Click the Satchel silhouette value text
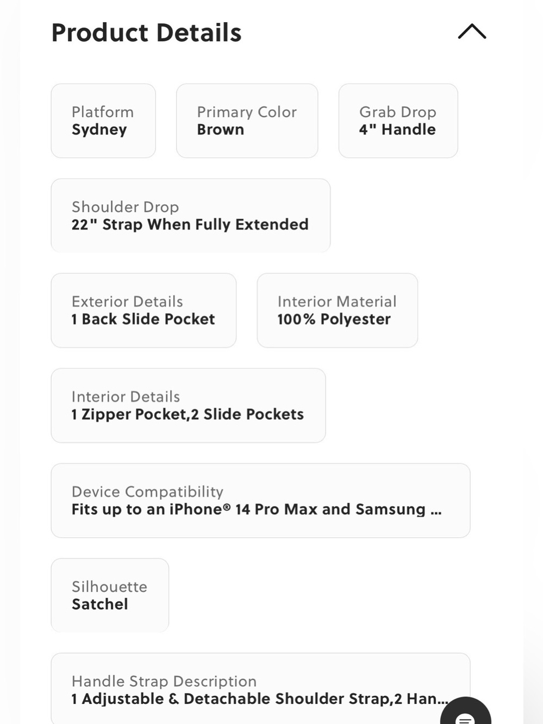The height and width of the screenshot is (724, 543). [100, 604]
